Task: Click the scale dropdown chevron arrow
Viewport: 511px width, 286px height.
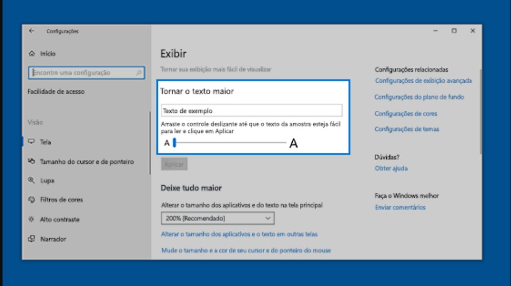Action: (268, 218)
